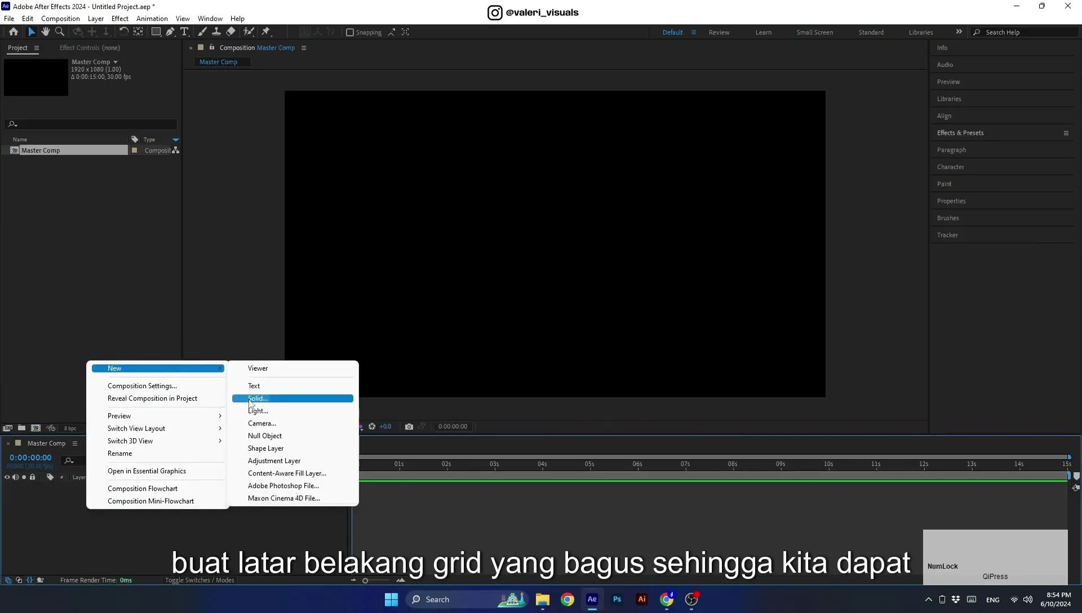
Task: Pick the Hand tool
Action: (46, 32)
